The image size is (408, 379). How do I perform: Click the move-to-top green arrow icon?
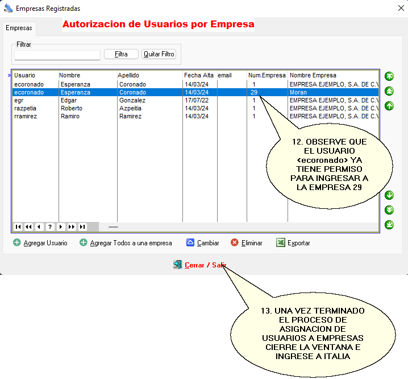tap(389, 76)
